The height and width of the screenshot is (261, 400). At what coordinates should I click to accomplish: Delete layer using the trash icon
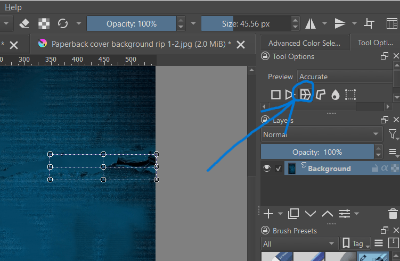[x=393, y=214]
